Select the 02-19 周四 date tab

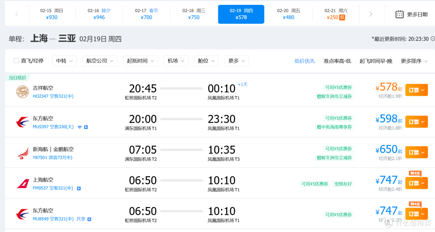241,14
